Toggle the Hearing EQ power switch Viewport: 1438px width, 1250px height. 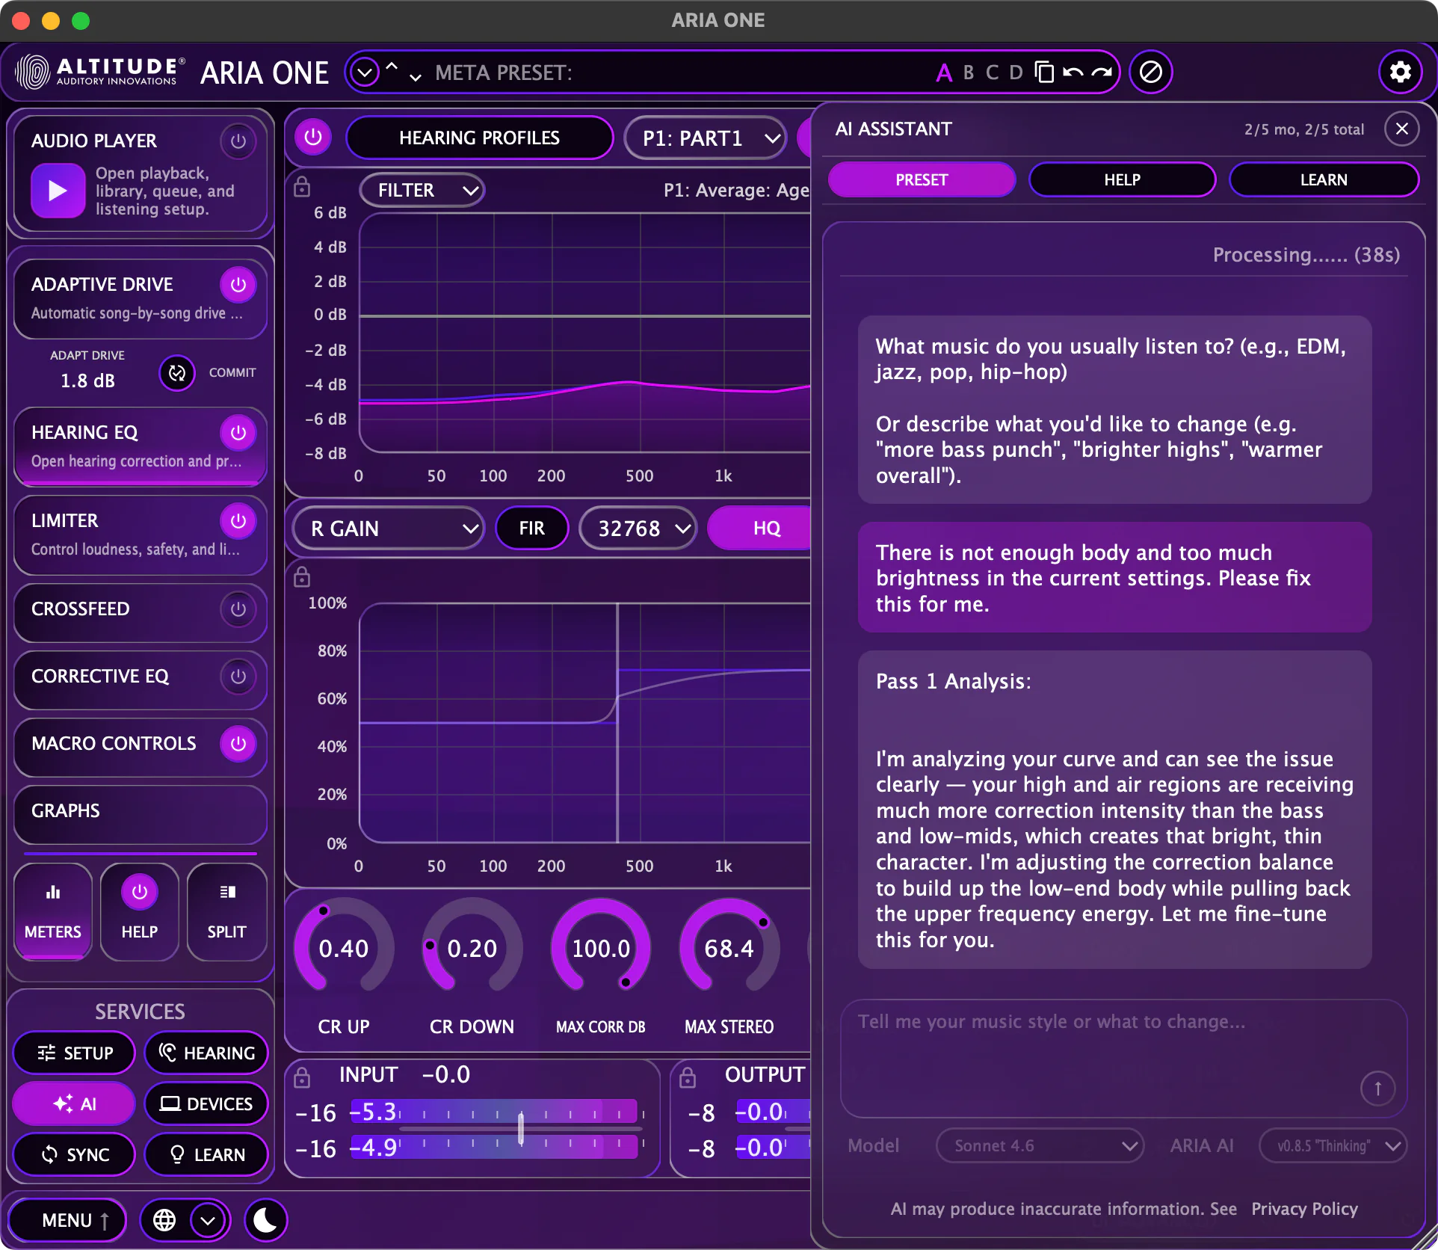tap(238, 432)
